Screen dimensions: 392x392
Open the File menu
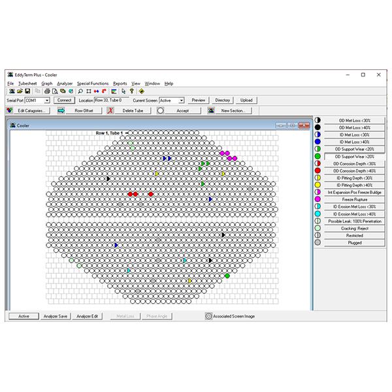coord(10,84)
